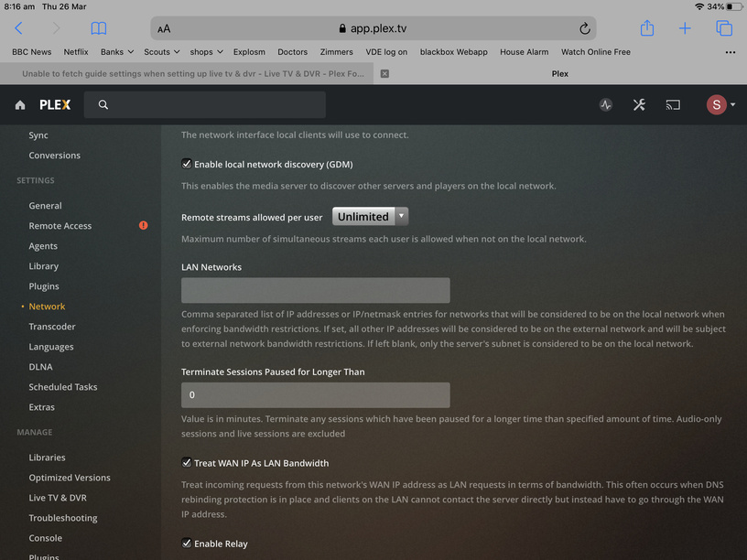This screenshot has height=560, width=747.
Task: Open Remote streams Unlimited dropdown
Action: (370, 217)
